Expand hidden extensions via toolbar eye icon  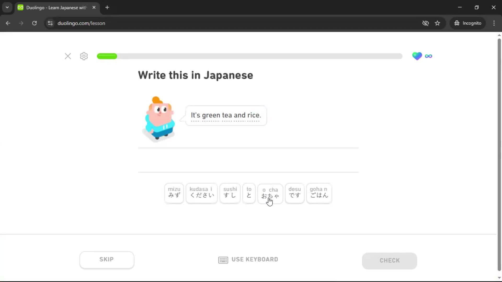pyautogui.click(x=426, y=23)
